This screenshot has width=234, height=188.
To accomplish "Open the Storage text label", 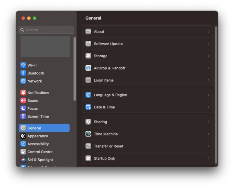I will (x=100, y=56).
